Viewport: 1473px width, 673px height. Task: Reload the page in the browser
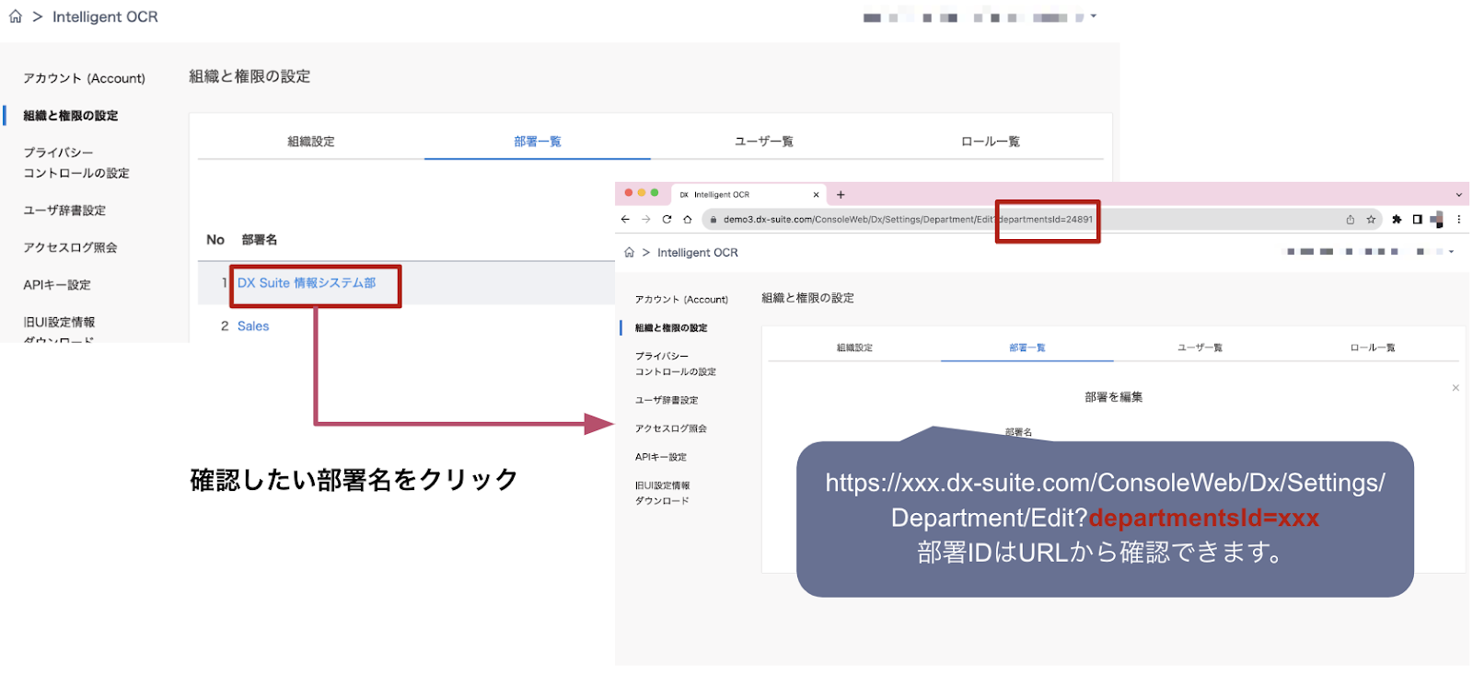(667, 220)
